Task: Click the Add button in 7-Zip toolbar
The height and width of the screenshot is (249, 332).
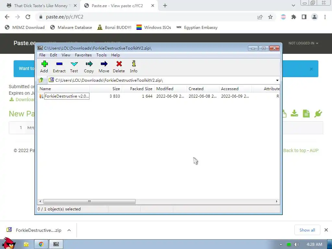Action: point(44,67)
